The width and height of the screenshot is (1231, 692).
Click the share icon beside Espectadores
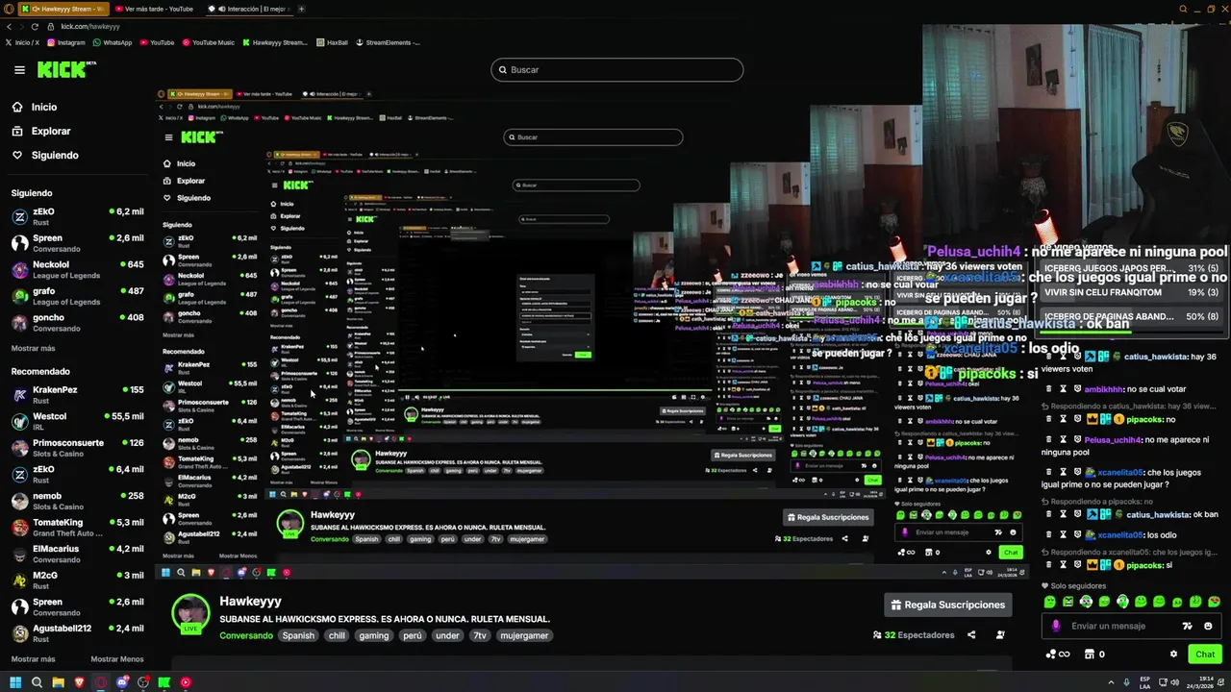[971, 635]
